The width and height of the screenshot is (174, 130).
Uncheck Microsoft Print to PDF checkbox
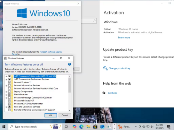click(x=9, y=101)
